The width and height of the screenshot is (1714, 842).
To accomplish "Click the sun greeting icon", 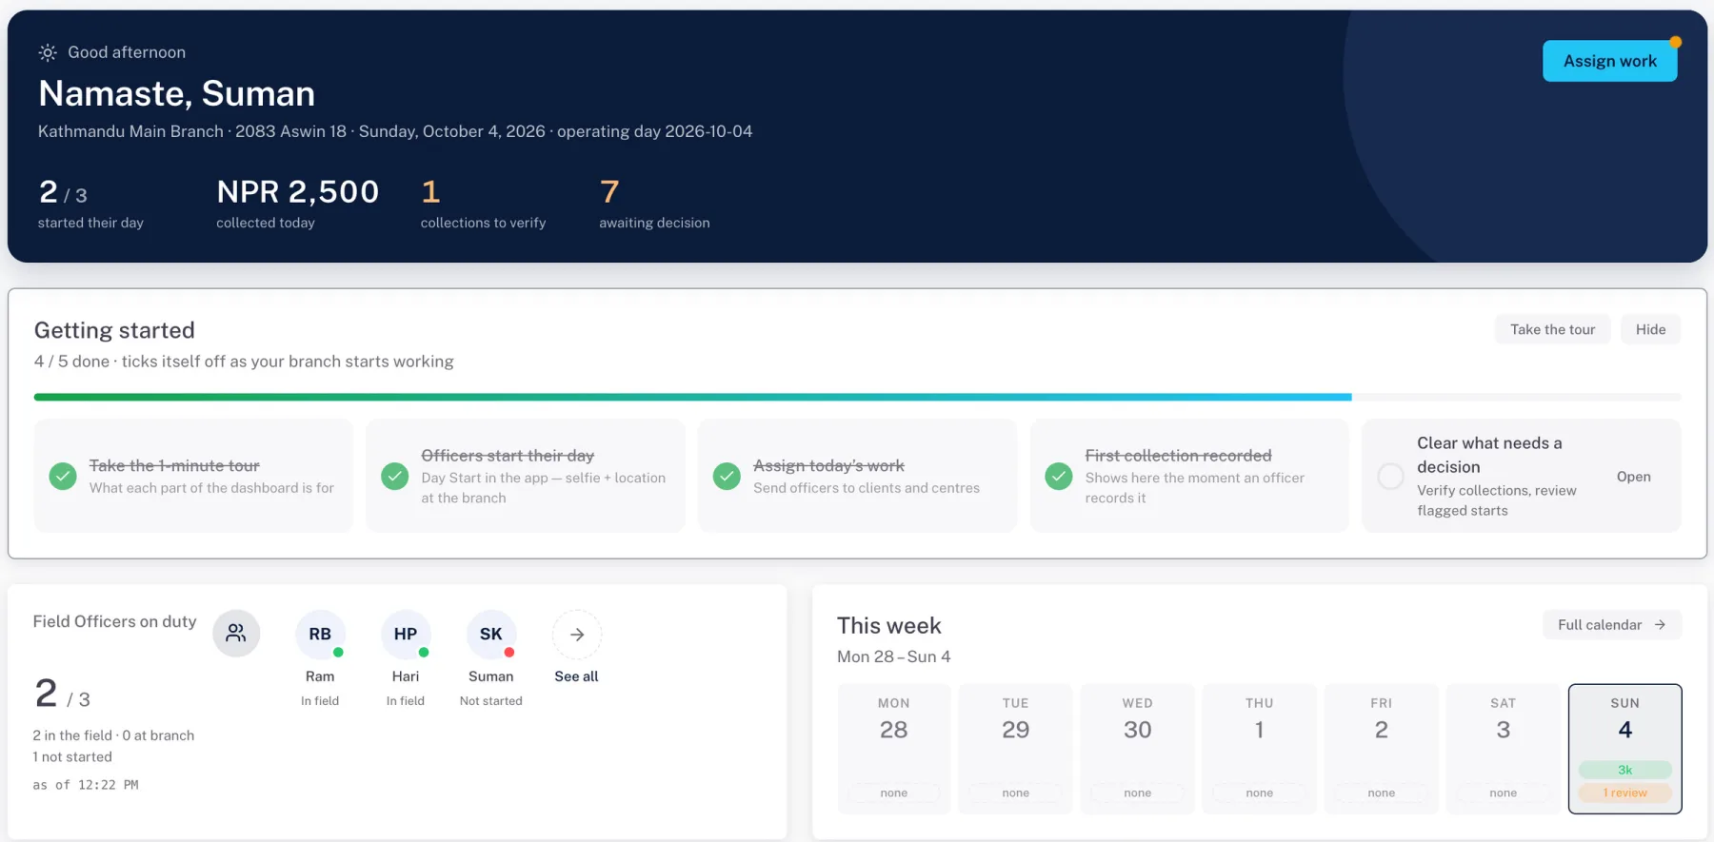I will (48, 52).
